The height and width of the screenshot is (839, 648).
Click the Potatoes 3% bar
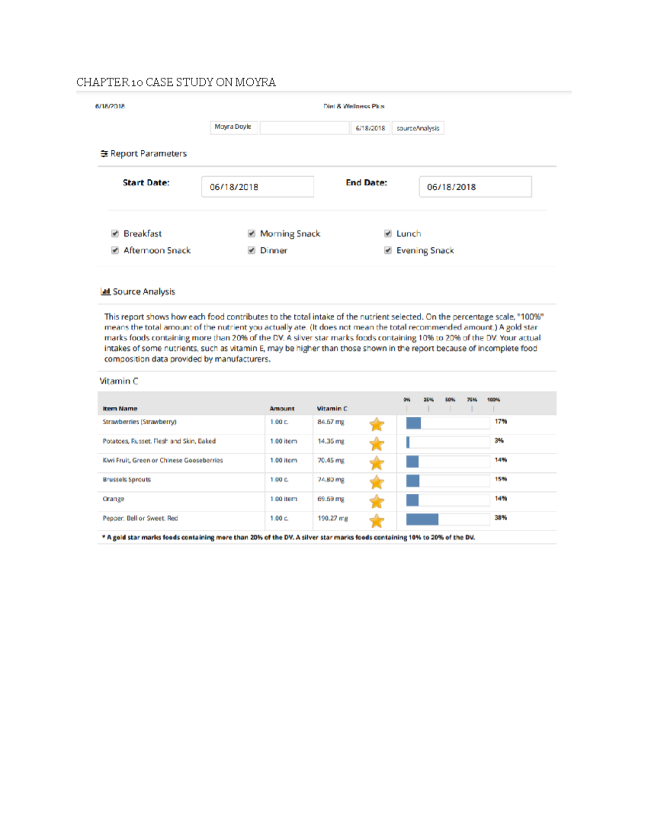pyautogui.click(x=408, y=442)
